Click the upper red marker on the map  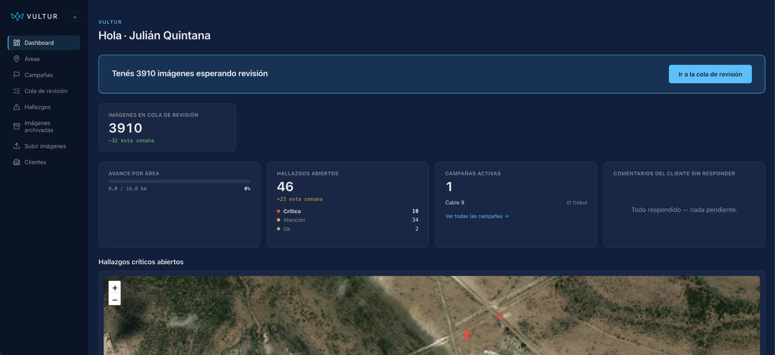pyautogui.click(x=500, y=316)
